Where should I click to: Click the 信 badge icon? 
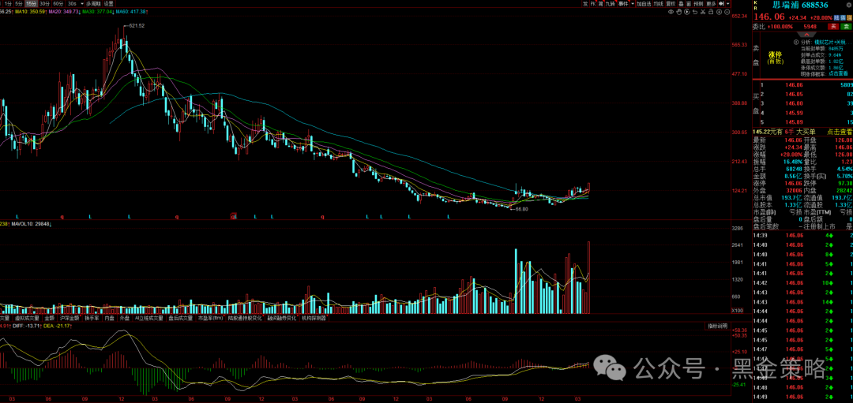point(842,17)
